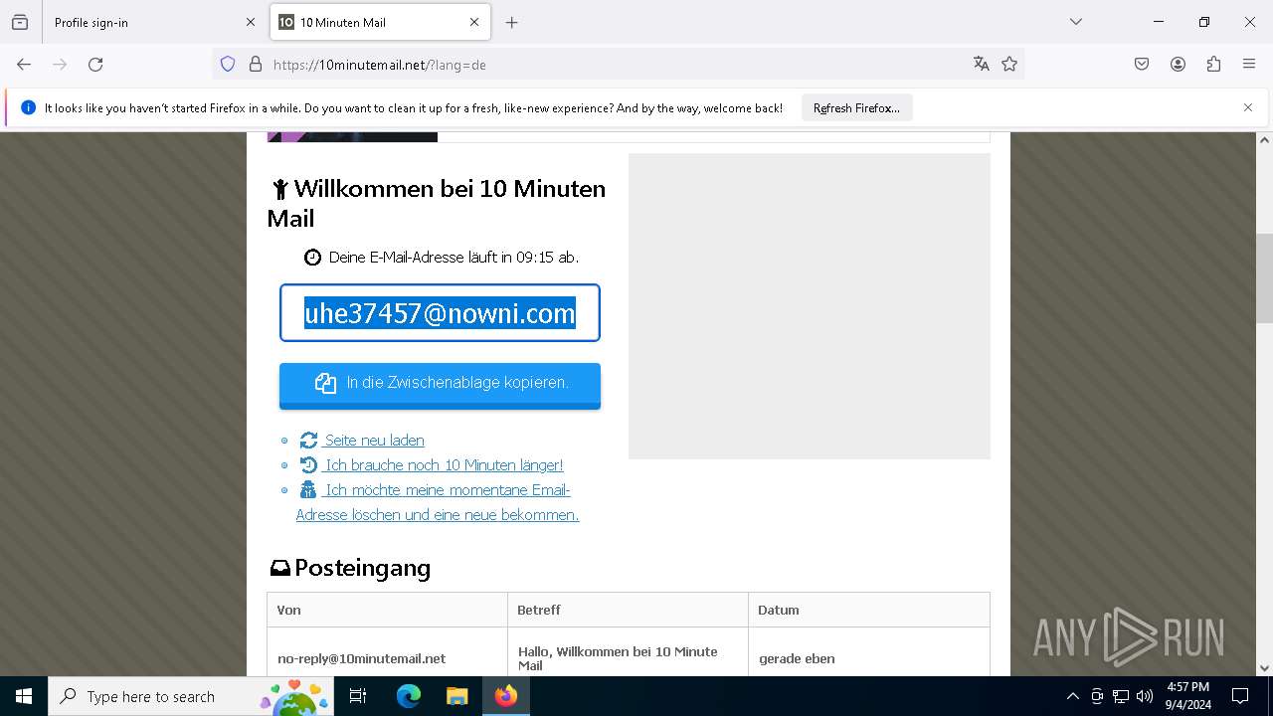Open the Firefox account icon

1178,65
